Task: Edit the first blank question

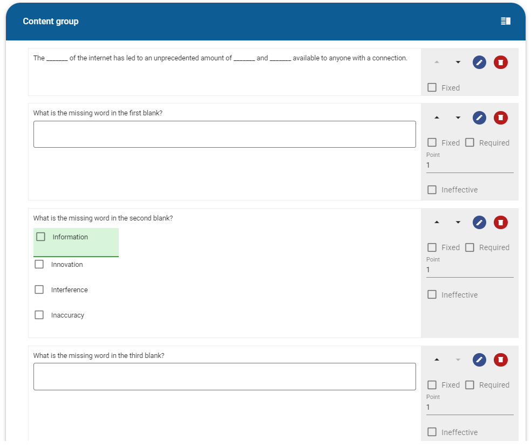Action: tap(479, 118)
